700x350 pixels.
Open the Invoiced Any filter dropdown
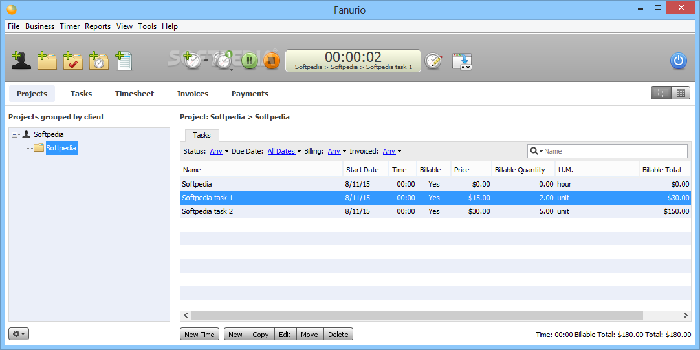click(392, 151)
